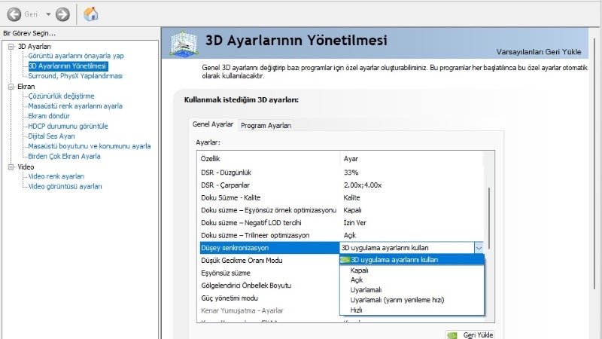Select Düşük Gecikme Oranı Modu row
Screen dimensions: 602x339
269,261
